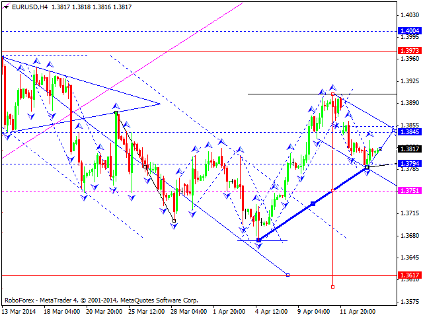The width and height of the screenshot is (423, 317).
Task: Click the 1.3715 price scale value
Action: (410, 213)
